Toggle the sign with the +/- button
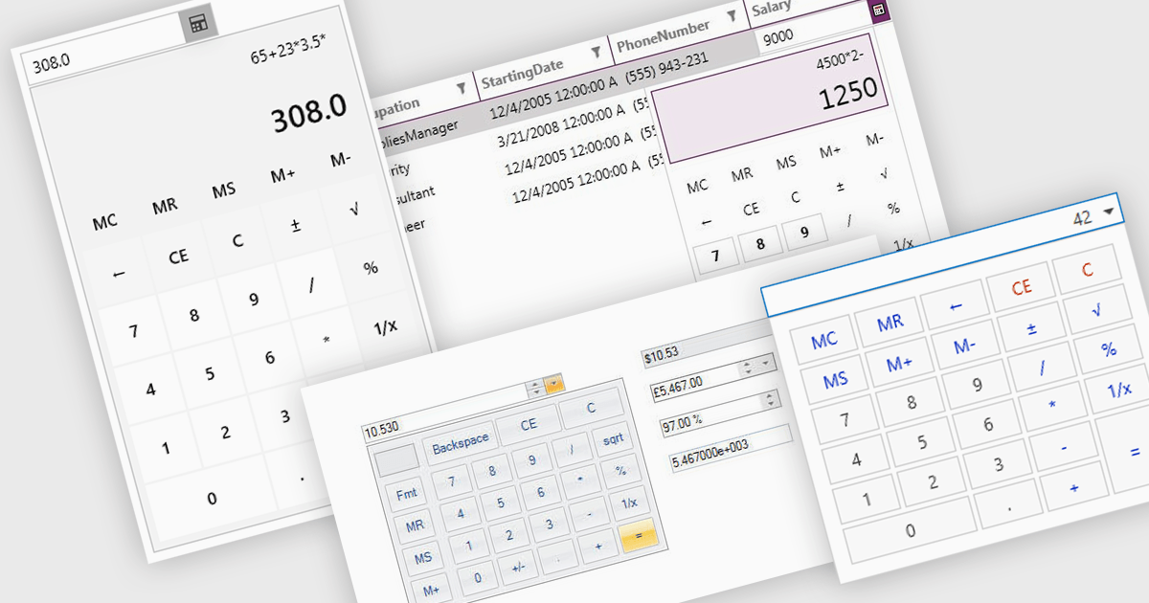 (x=518, y=567)
